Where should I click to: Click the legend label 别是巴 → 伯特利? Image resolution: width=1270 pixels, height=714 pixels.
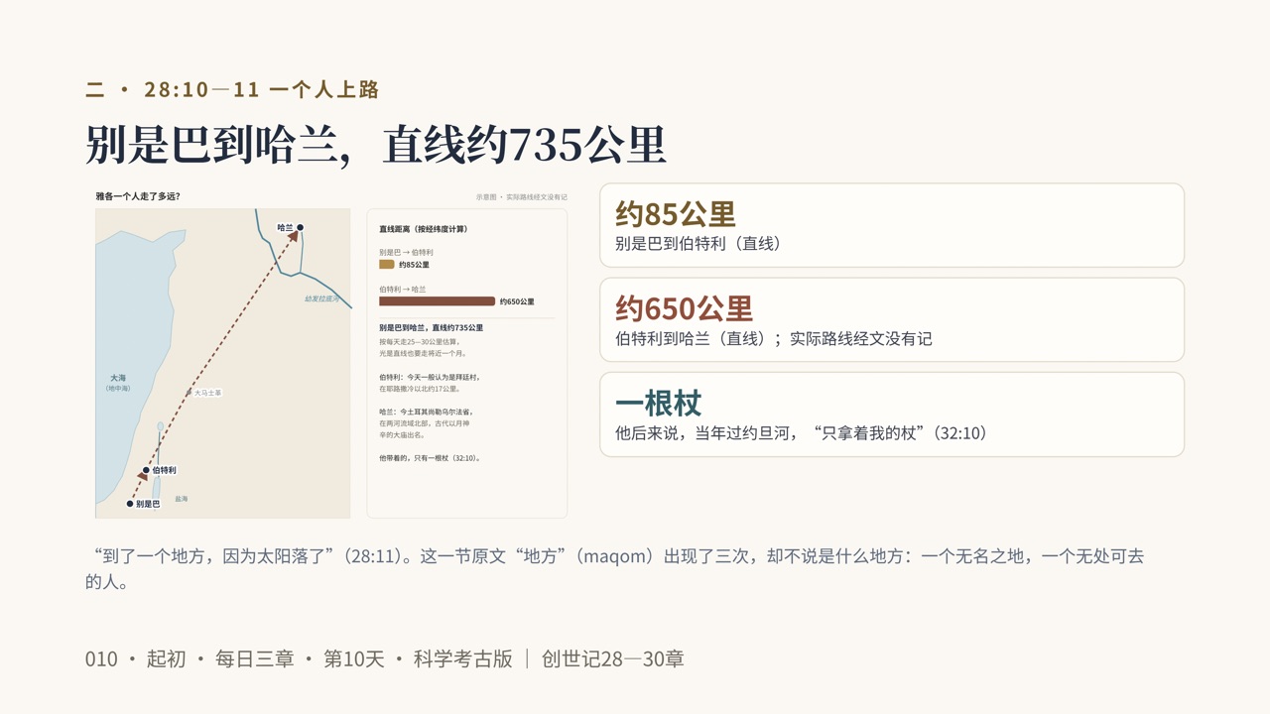pos(406,253)
